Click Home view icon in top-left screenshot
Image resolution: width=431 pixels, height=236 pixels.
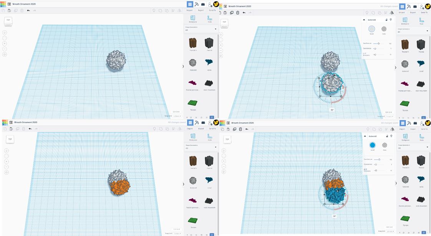[4, 32]
